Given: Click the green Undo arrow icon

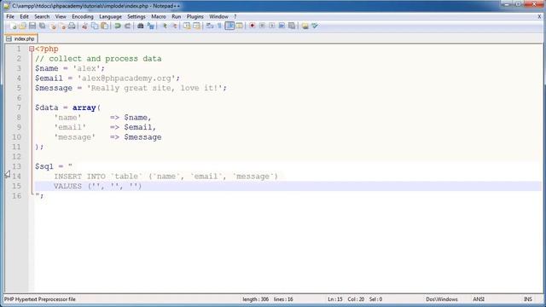Looking at the screenshot, I should point(118,26).
